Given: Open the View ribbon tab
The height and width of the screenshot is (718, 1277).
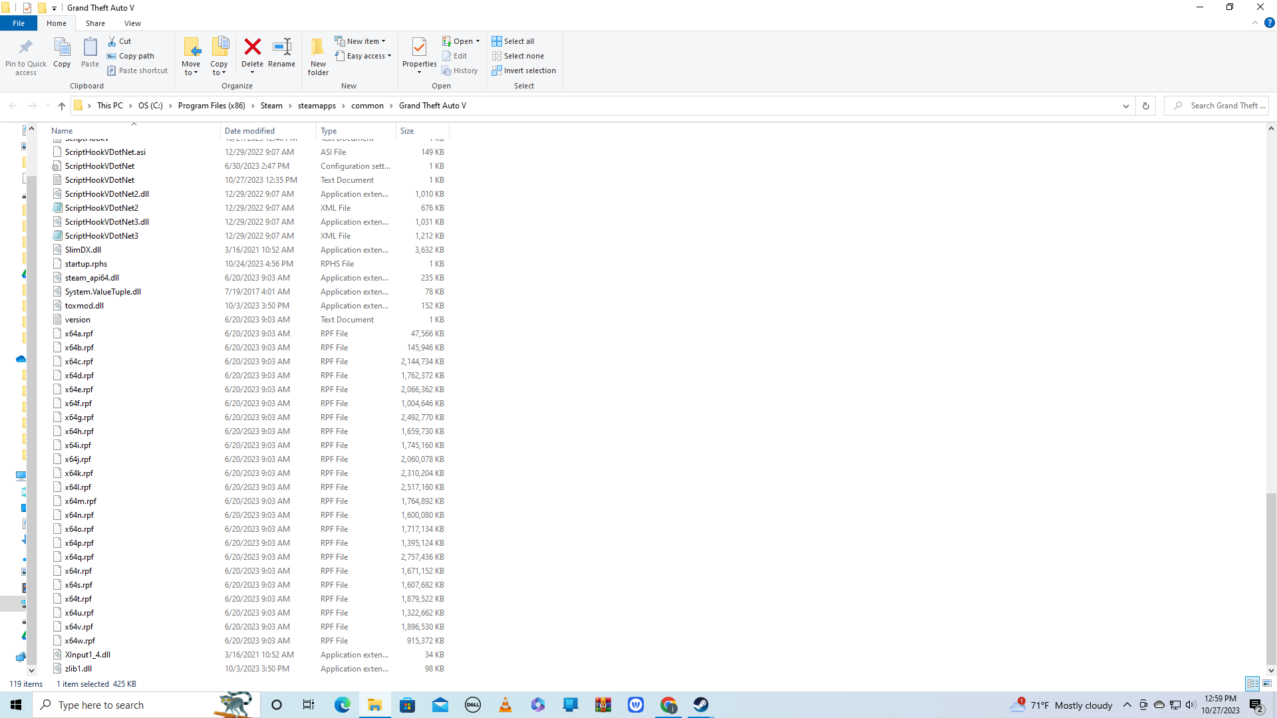Looking at the screenshot, I should tap(132, 23).
